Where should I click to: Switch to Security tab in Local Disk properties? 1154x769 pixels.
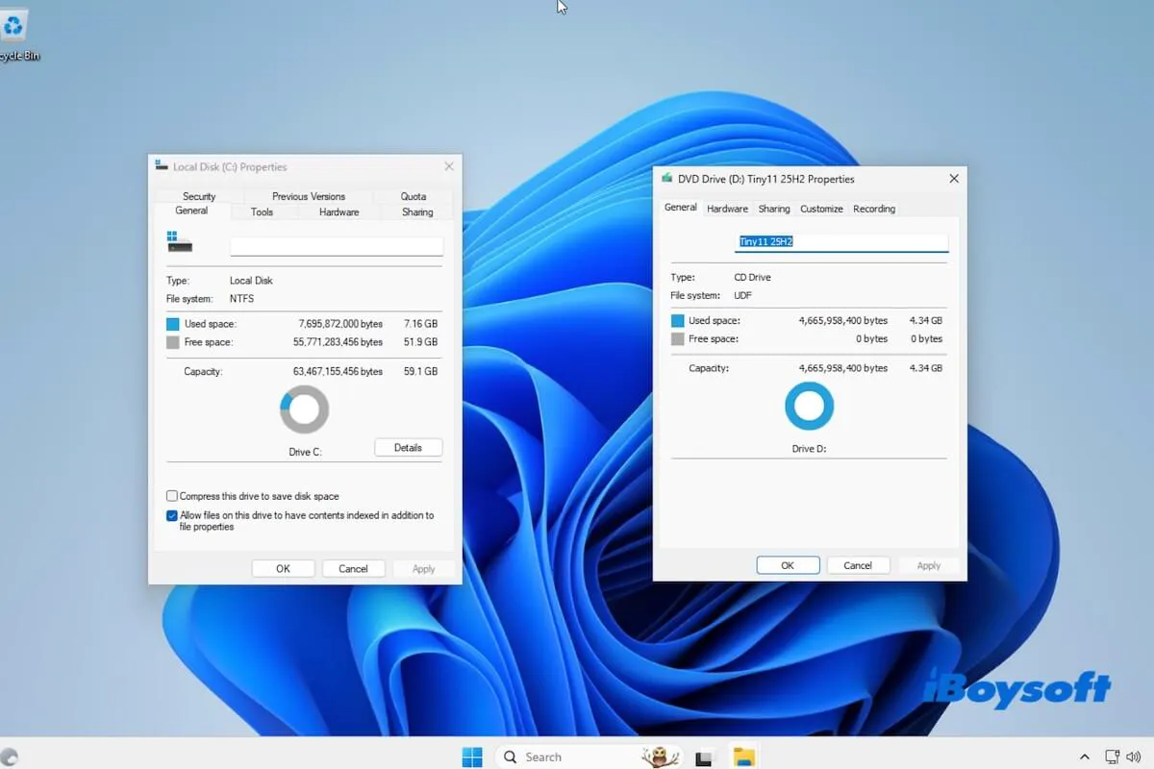[x=199, y=196]
